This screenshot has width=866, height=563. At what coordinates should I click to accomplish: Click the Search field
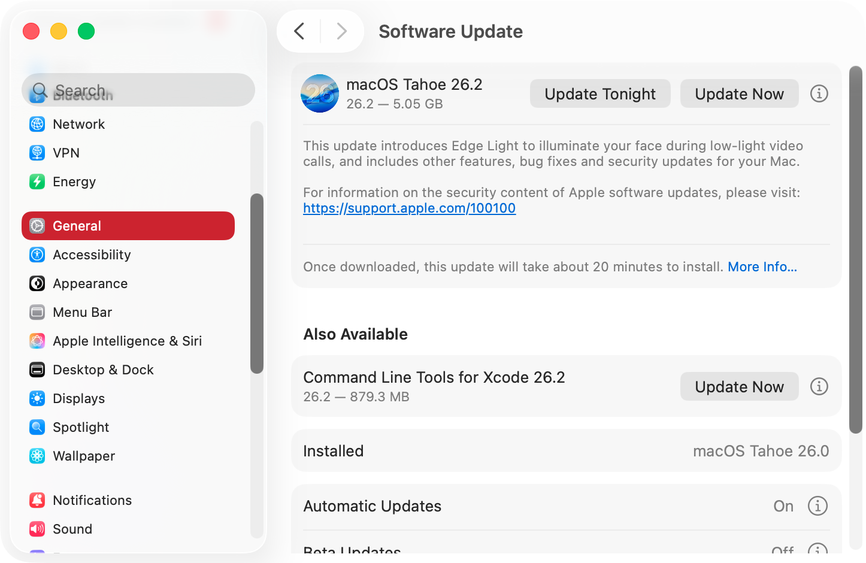pyautogui.click(x=138, y=90)
